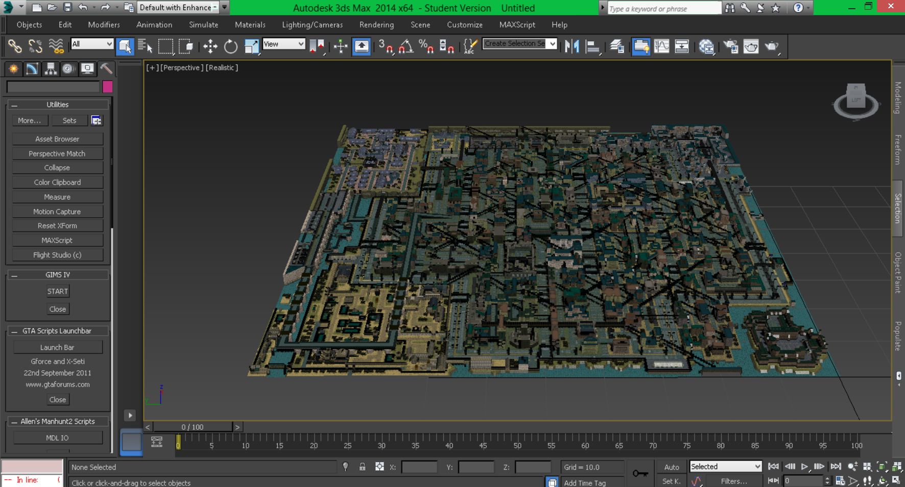The image size is (905, 487).
Task: Click the MDL IO button
Action: click(57, 438)
